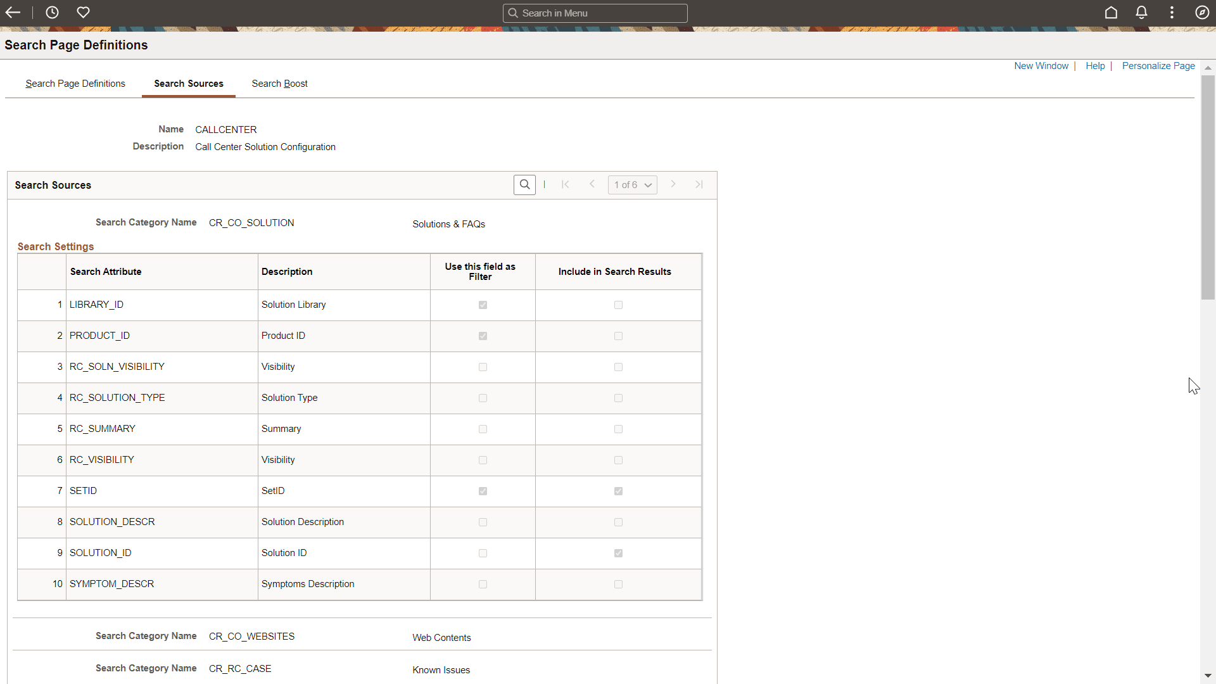Advance to next row with right arrow
The width and height of the screenshot is (1216, 684).
point(673,184)
